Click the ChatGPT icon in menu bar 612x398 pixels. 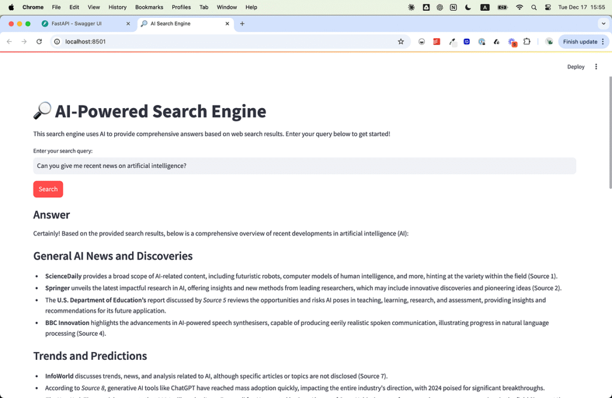click(x=440, y=7)
